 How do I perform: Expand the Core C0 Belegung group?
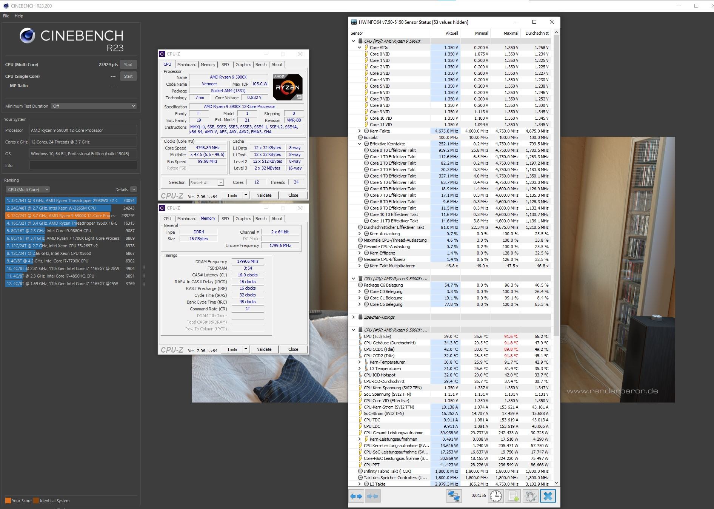click(360, 292)
